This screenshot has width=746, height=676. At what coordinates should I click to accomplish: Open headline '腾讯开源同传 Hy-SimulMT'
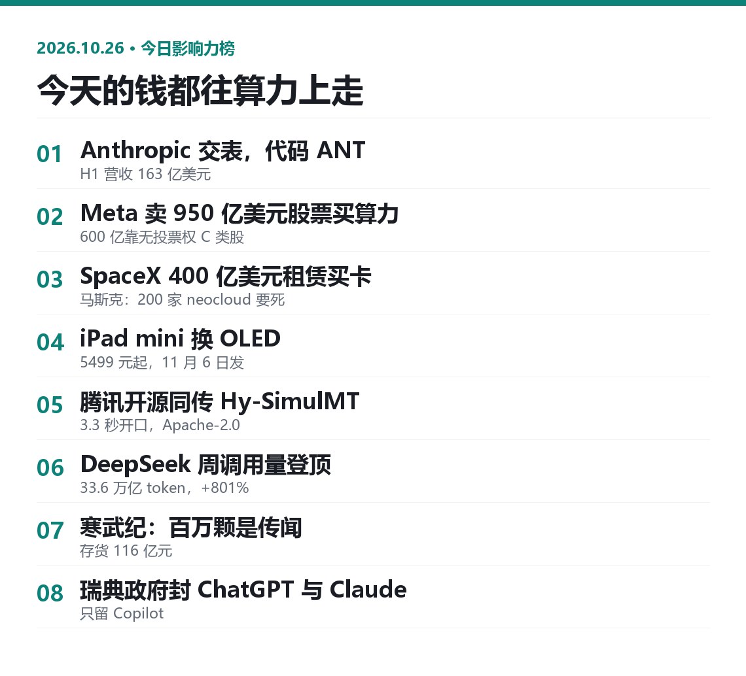(x=219, y=401)
